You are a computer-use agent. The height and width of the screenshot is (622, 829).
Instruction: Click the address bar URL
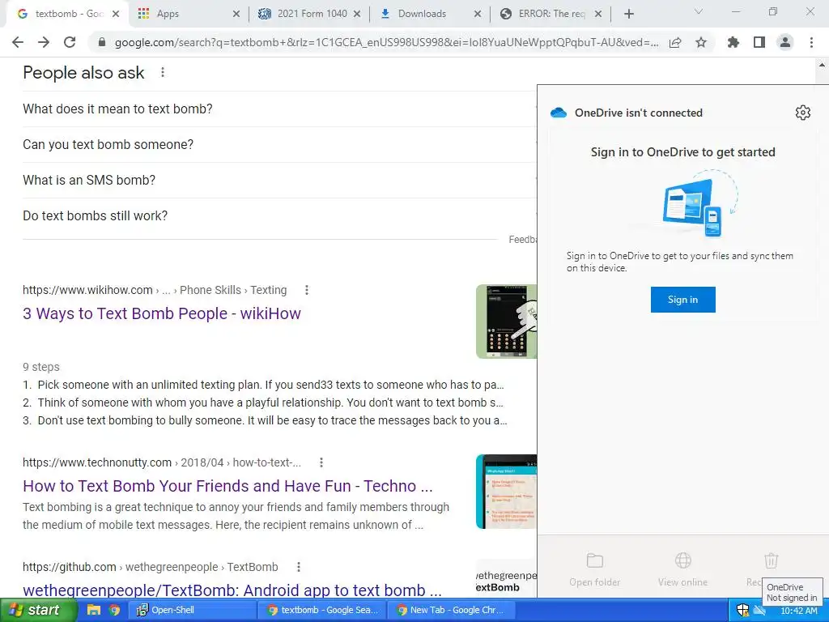point(386,43)
